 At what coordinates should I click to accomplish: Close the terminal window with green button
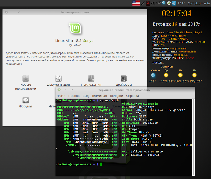[59, 90]
